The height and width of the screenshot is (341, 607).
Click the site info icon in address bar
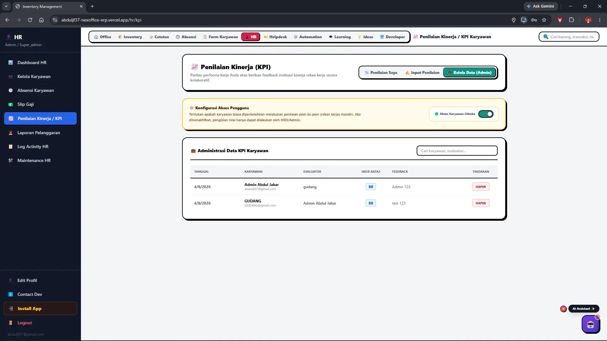point(55,20)
